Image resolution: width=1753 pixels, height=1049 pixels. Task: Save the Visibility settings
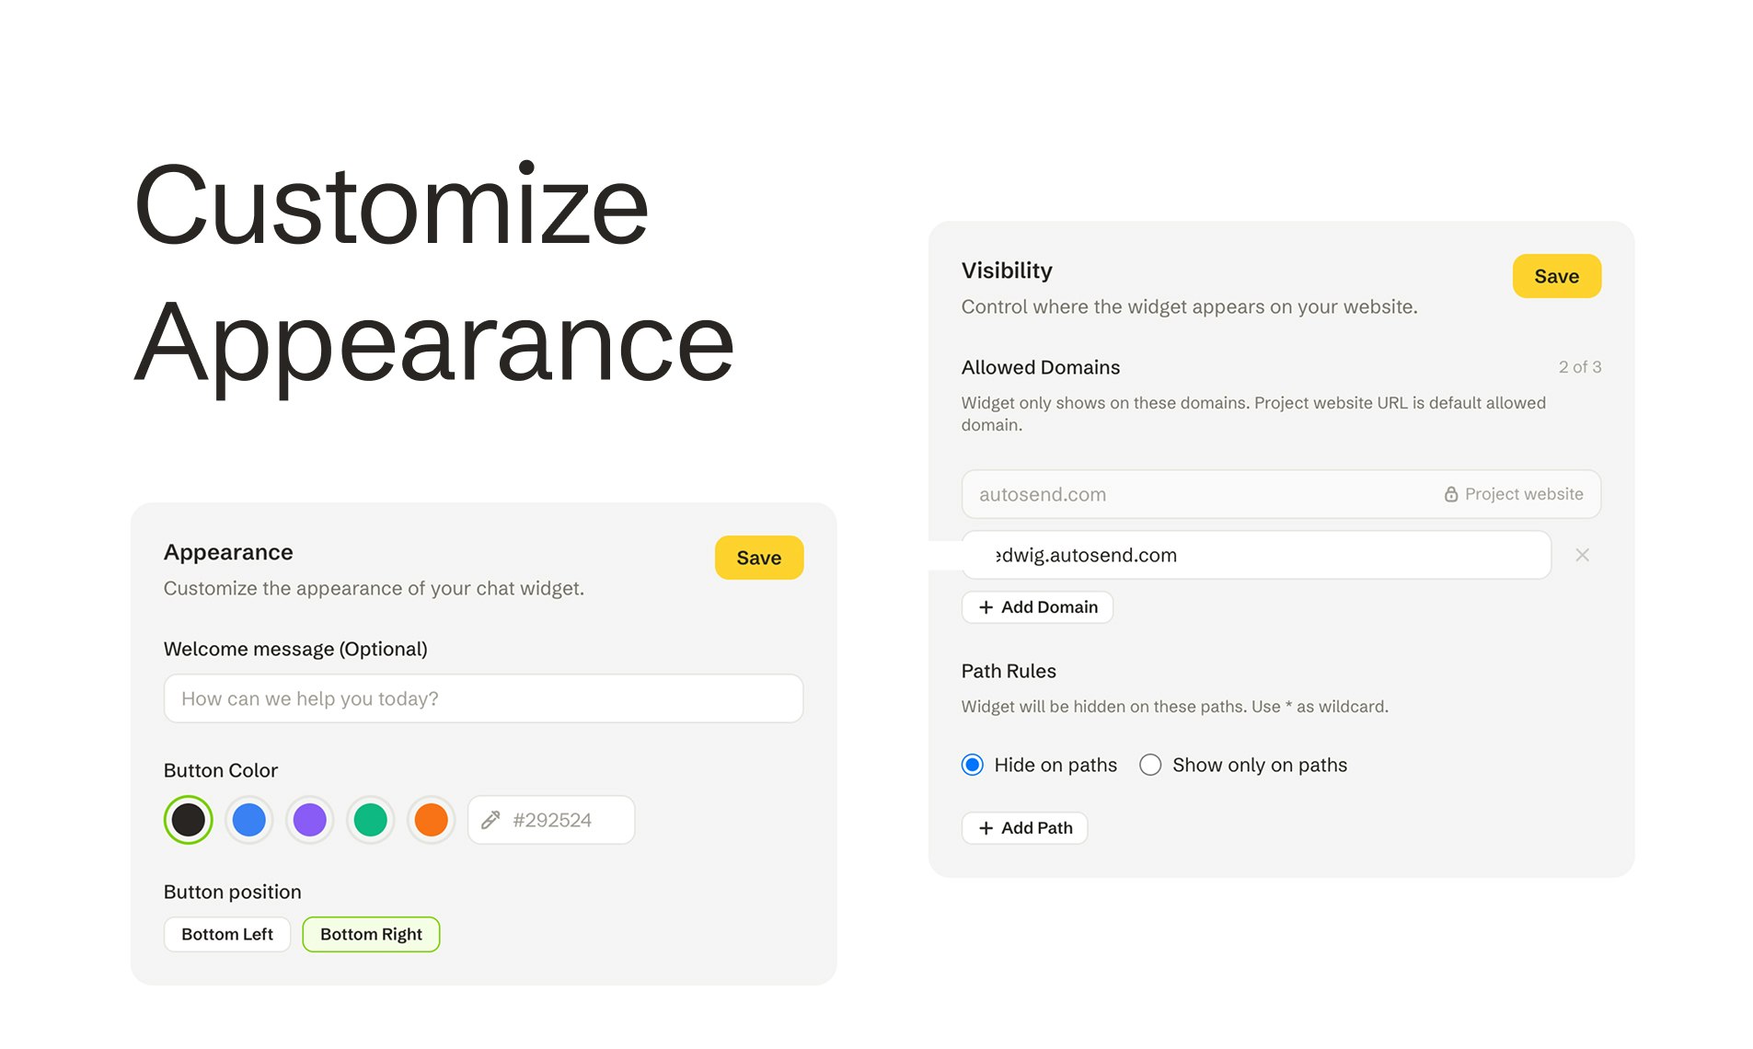coord(1556,276)
